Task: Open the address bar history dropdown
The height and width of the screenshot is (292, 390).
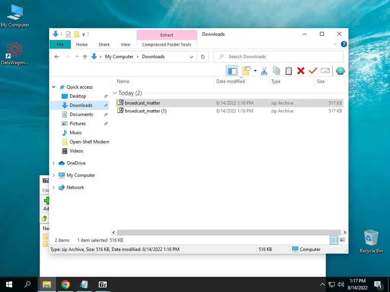Action: pos(192,57)
